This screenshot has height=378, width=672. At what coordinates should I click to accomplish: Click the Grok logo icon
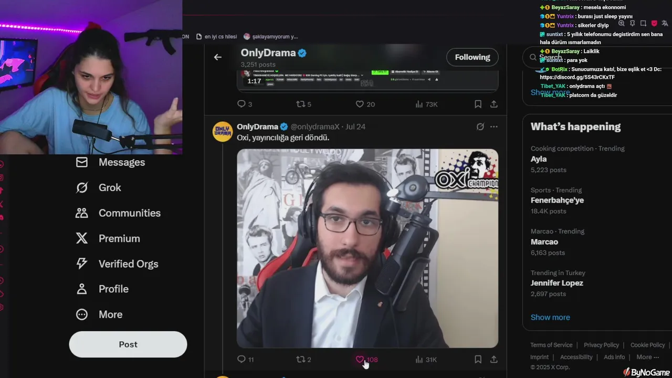(82, 187)
